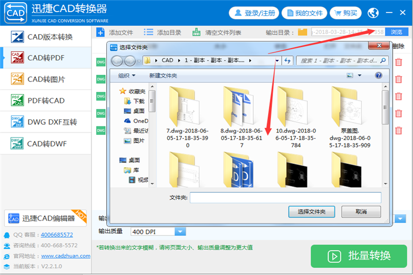The image size is (413, 275).
Task: Click the CAD breadcrumb in the address bar
Action: coord(167,61)
